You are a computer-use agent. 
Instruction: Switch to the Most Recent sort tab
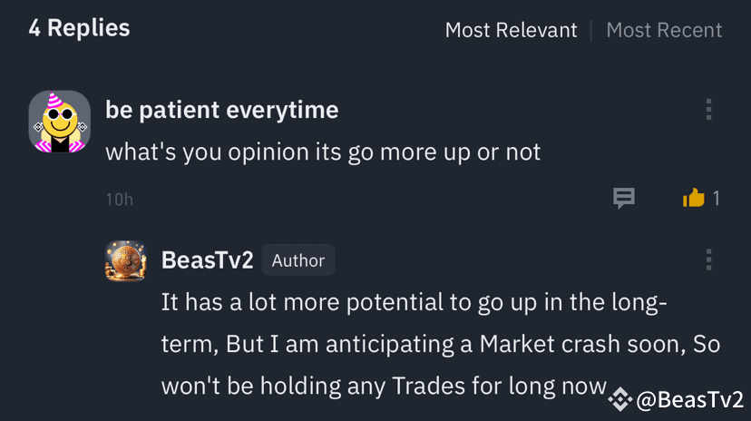coord(664,30)
